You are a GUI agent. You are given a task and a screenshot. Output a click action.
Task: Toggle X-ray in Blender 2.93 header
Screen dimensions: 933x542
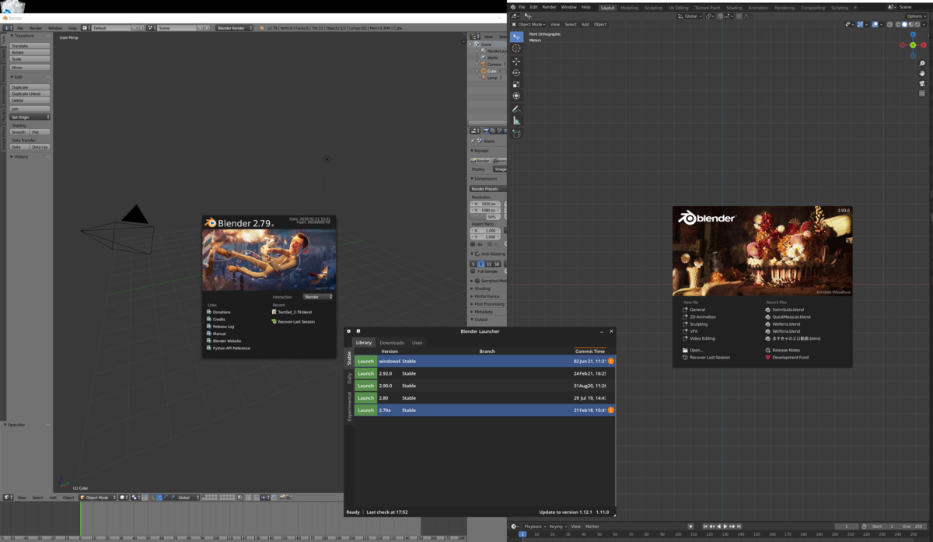coord(889,24)
